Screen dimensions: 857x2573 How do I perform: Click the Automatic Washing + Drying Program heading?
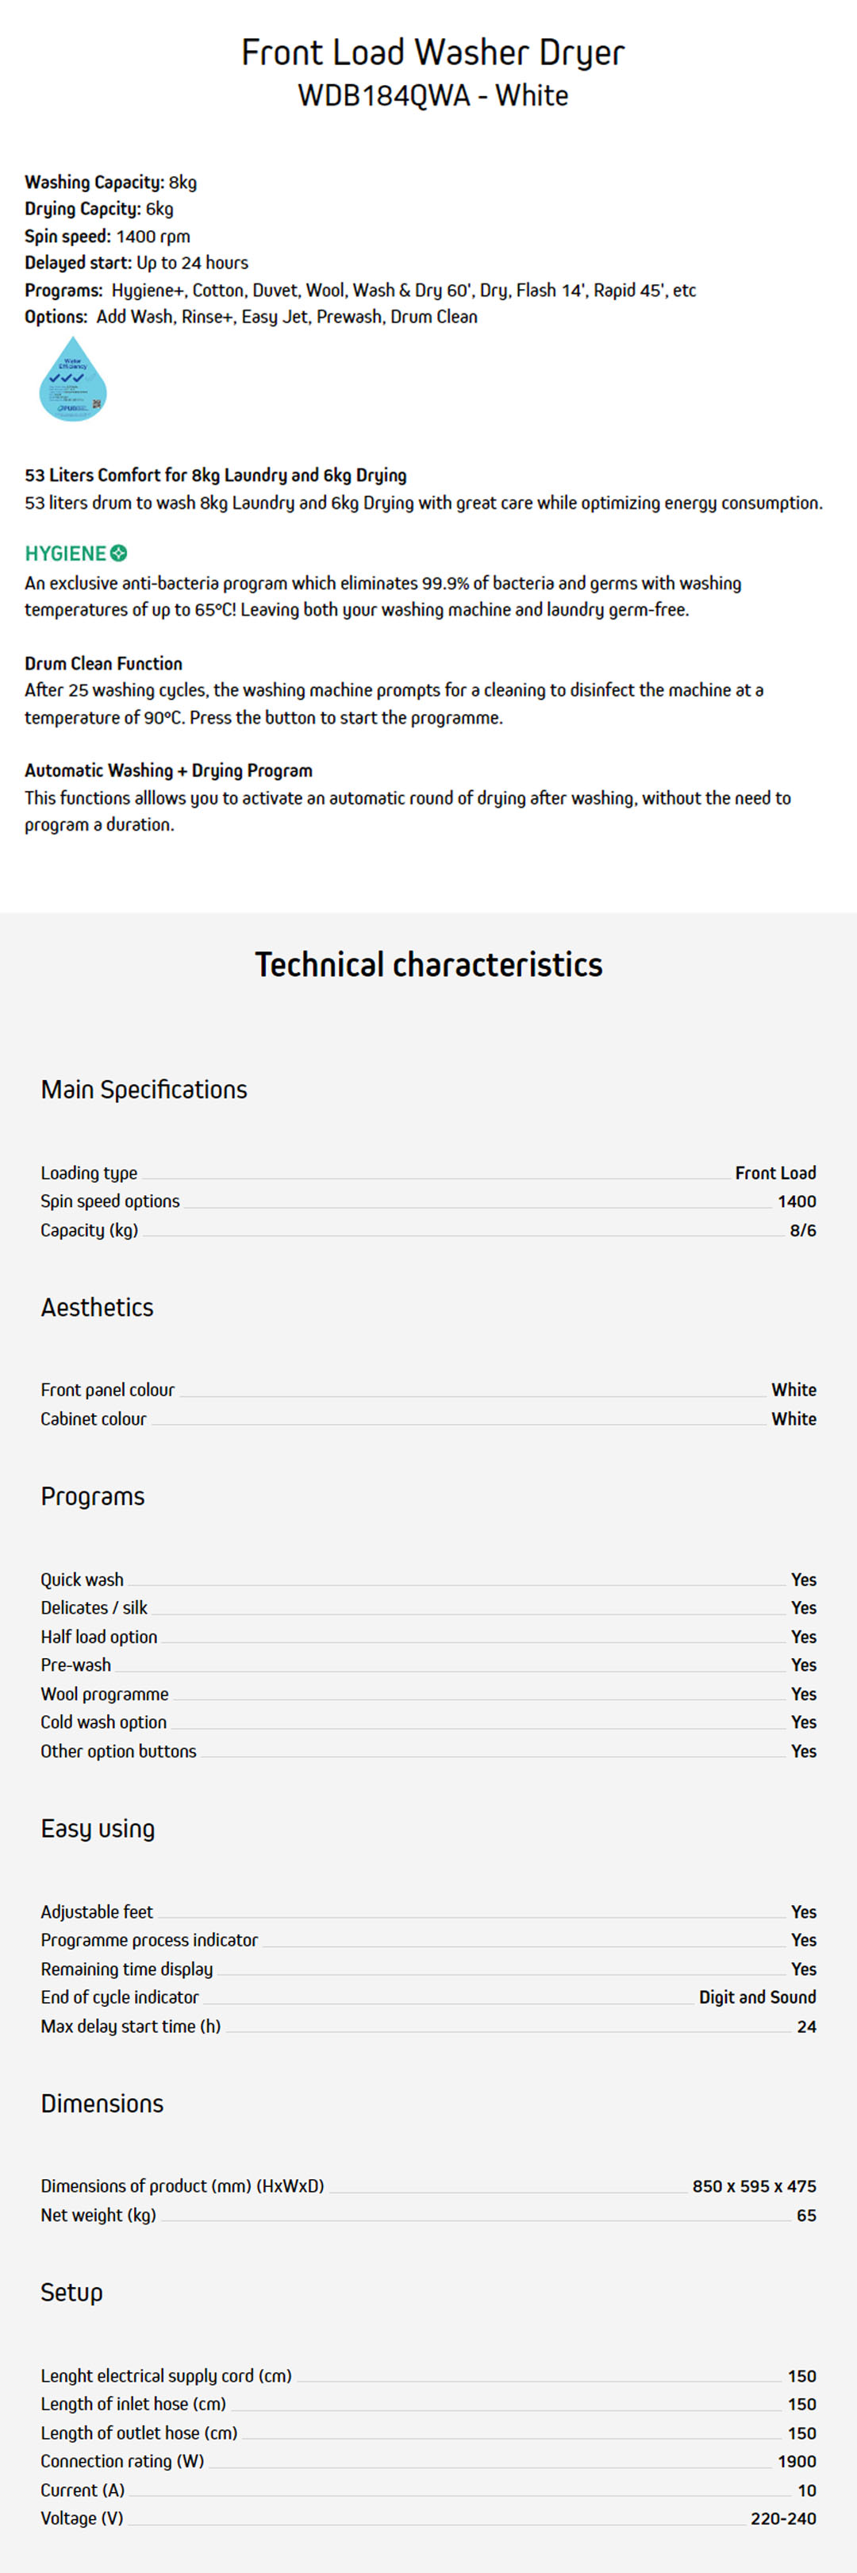pyautogui.click(x=168, y=770)
